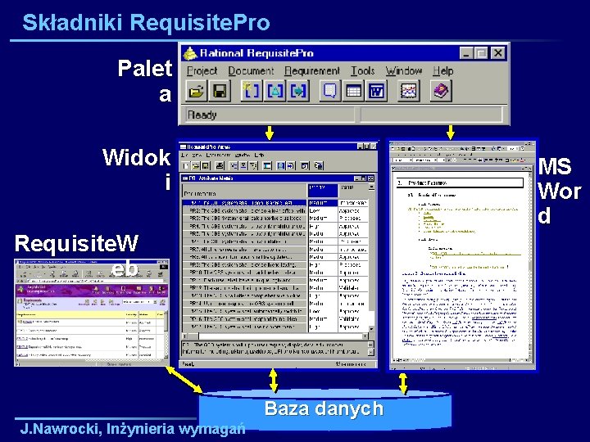
Task: Click the Attribute Matrix vertical scrollbar down arrow
Action: click(371, 329)
